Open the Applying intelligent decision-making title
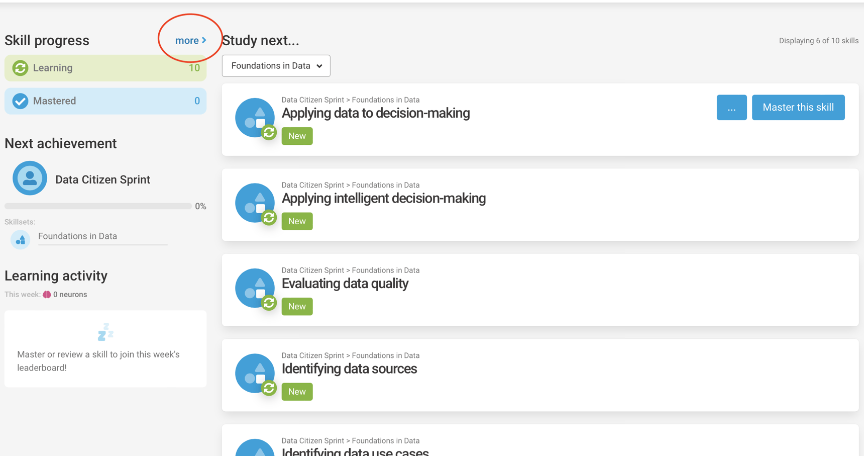Image resolution: width=864 pixels, height=456 pixels. [x=383, y=199]
